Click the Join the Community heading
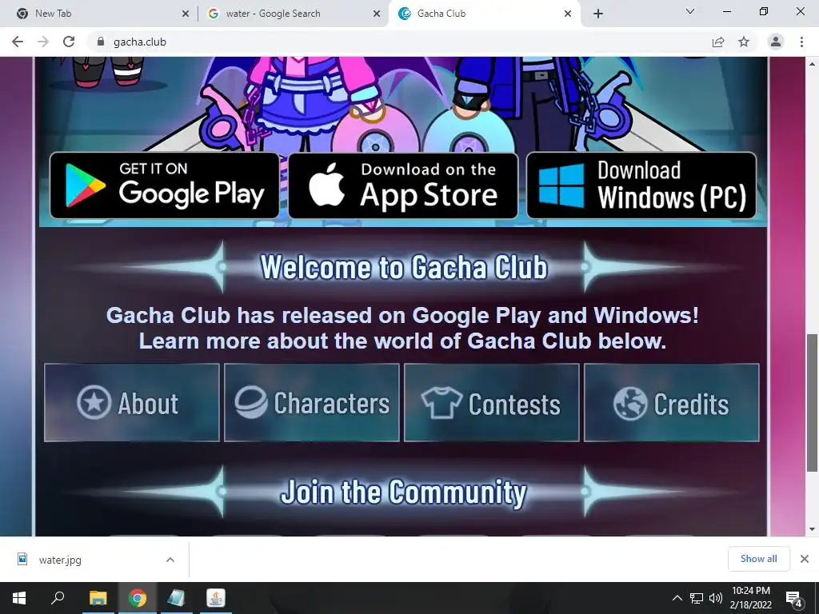The width and height of the screenshot is (819, 614). [x=404, y=492]
